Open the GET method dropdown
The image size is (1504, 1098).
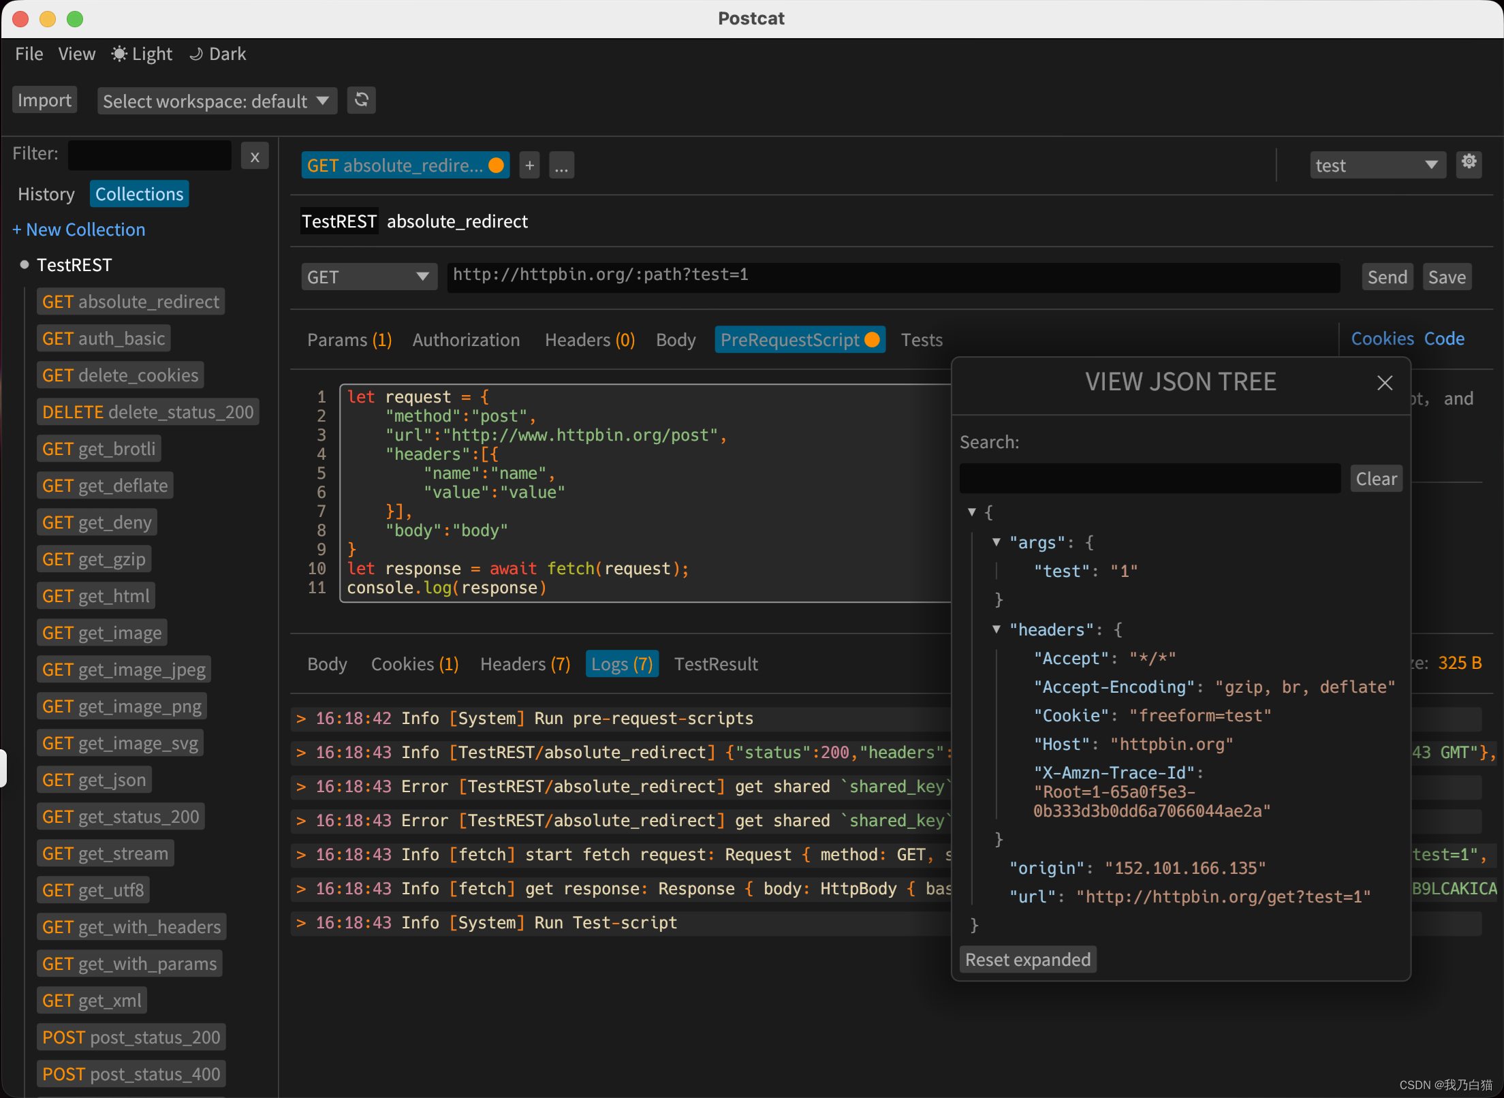click(369, 277)
